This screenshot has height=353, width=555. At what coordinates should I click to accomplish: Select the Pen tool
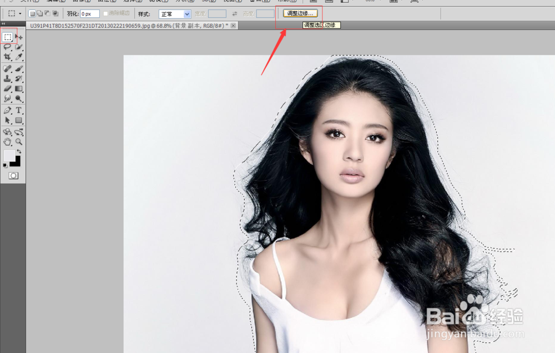(x=7, y=110)
